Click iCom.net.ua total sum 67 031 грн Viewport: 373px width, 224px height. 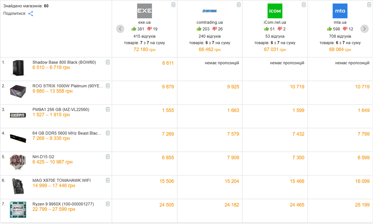[x=275, y=49]
